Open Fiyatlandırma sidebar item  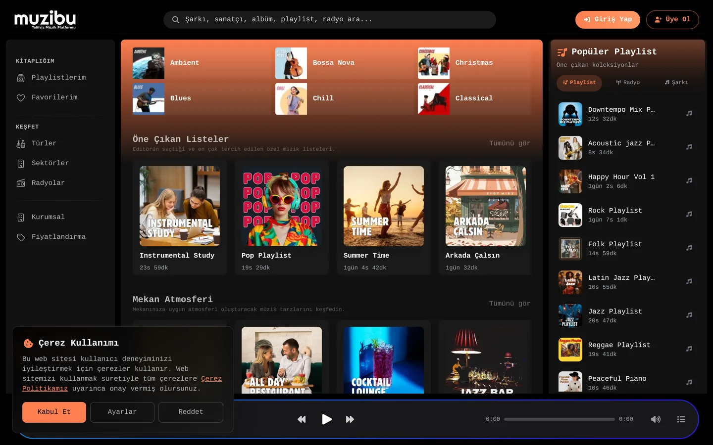tap(60, 237)
